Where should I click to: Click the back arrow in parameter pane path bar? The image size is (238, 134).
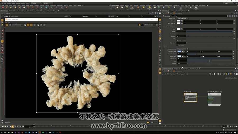pyautogui.click(x=163, y=13)
